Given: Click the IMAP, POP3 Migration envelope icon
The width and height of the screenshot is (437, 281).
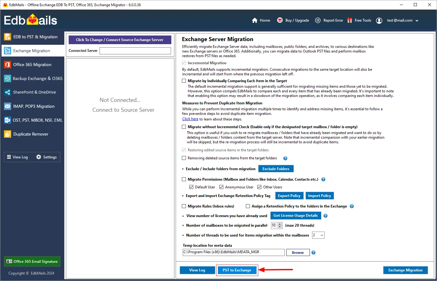Looking at the screenshot, I should tap(7, 106).
